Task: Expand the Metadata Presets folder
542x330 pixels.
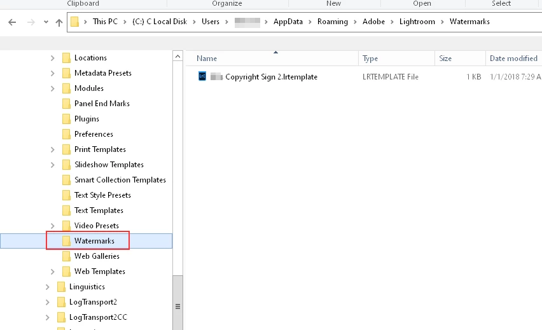Action: 53,73
